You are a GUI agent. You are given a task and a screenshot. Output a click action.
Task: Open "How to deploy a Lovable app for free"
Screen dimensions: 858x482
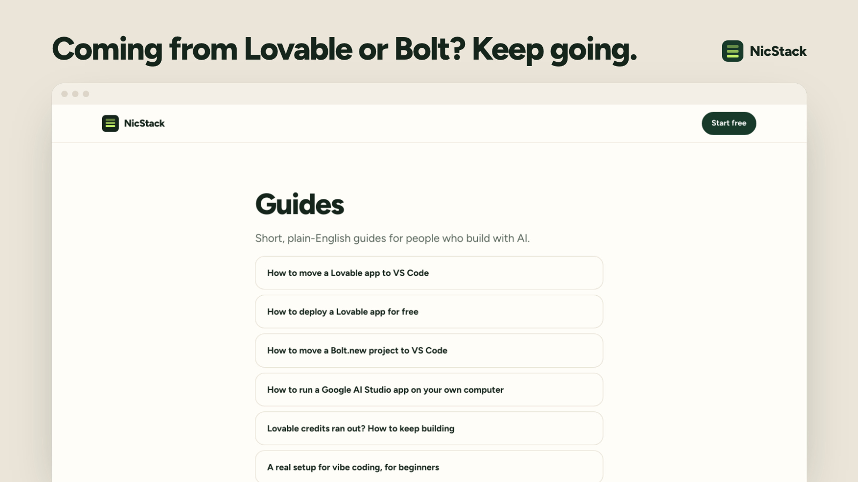[429, 312]
